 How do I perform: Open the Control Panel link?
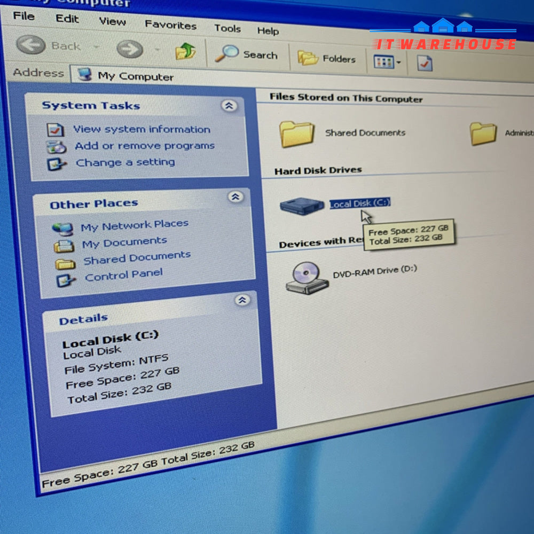tap(124, 275)
